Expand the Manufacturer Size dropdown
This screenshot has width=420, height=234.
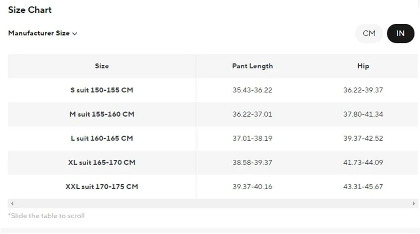click(43, 33)
